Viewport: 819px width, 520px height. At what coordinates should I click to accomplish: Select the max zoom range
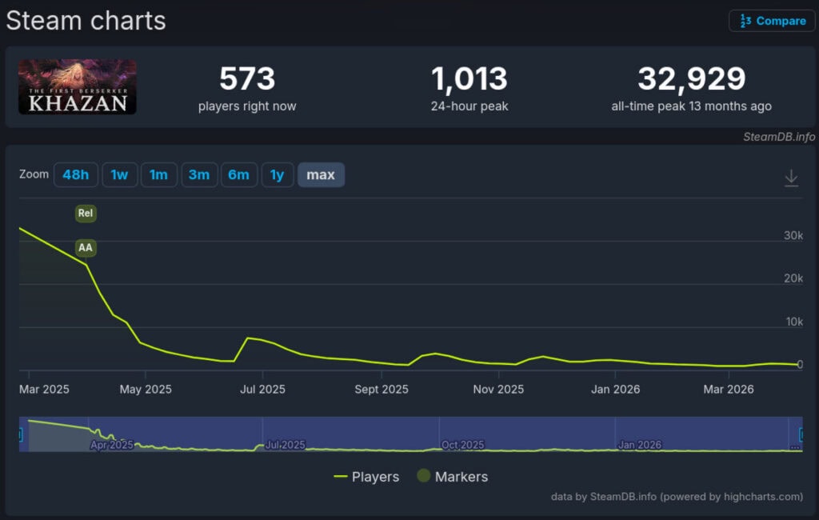321,174
